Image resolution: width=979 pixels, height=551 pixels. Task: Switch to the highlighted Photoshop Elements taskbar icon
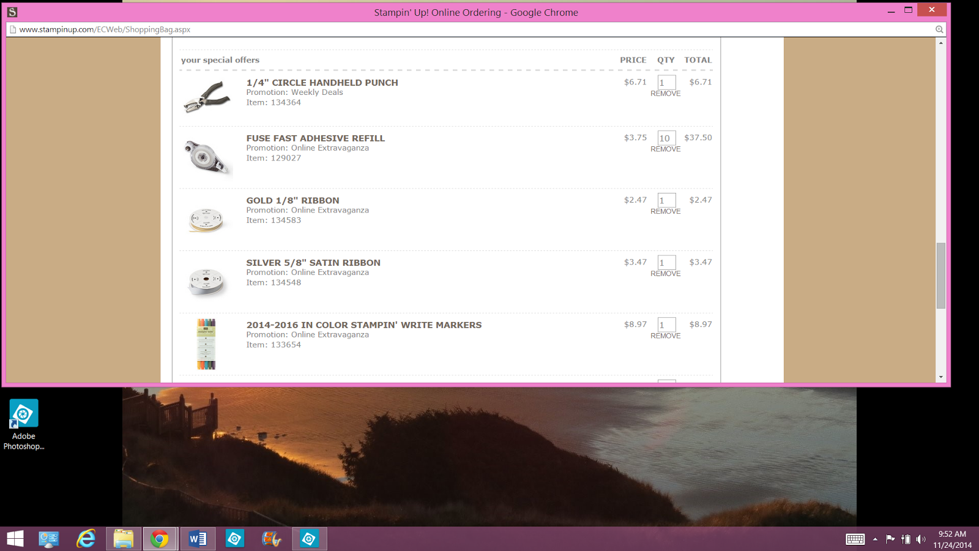coord(309,539)
